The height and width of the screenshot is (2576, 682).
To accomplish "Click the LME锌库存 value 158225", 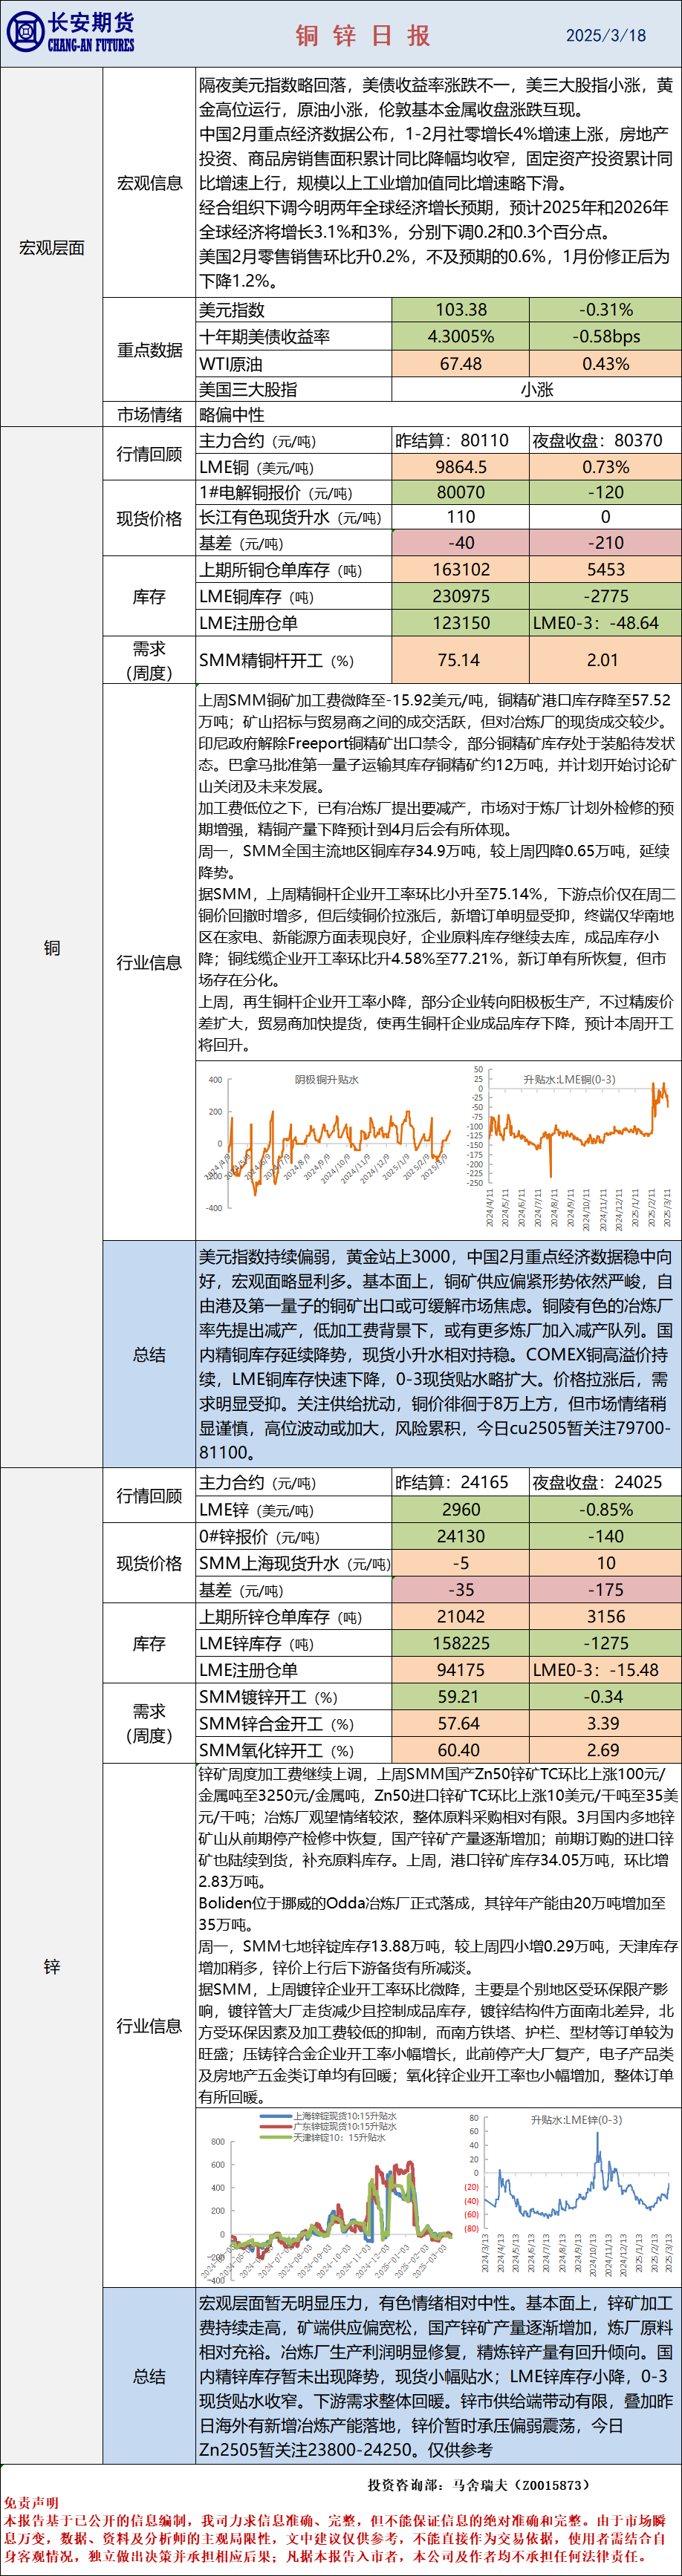I will [460, 1643].
